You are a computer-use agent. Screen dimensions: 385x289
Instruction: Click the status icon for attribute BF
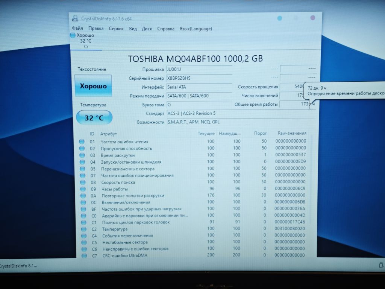(x=83, y=209)
